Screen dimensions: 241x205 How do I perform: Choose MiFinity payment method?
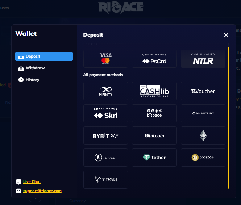click(x=105, y=91)
